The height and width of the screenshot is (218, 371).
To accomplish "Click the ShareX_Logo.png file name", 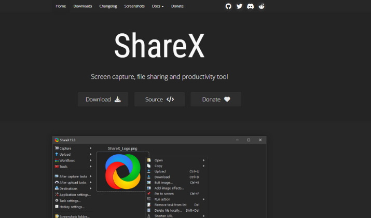I will 122,148.
